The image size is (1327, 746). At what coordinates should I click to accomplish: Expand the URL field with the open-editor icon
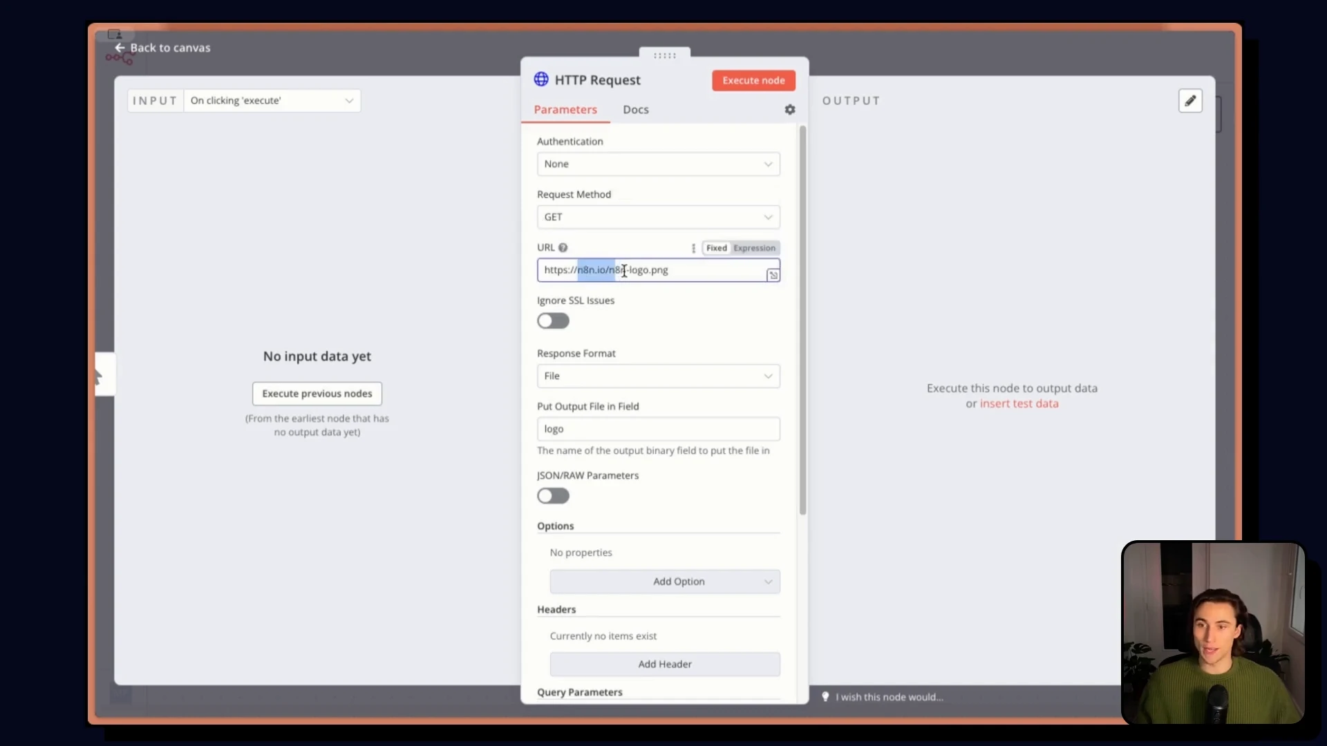point(773,276)
